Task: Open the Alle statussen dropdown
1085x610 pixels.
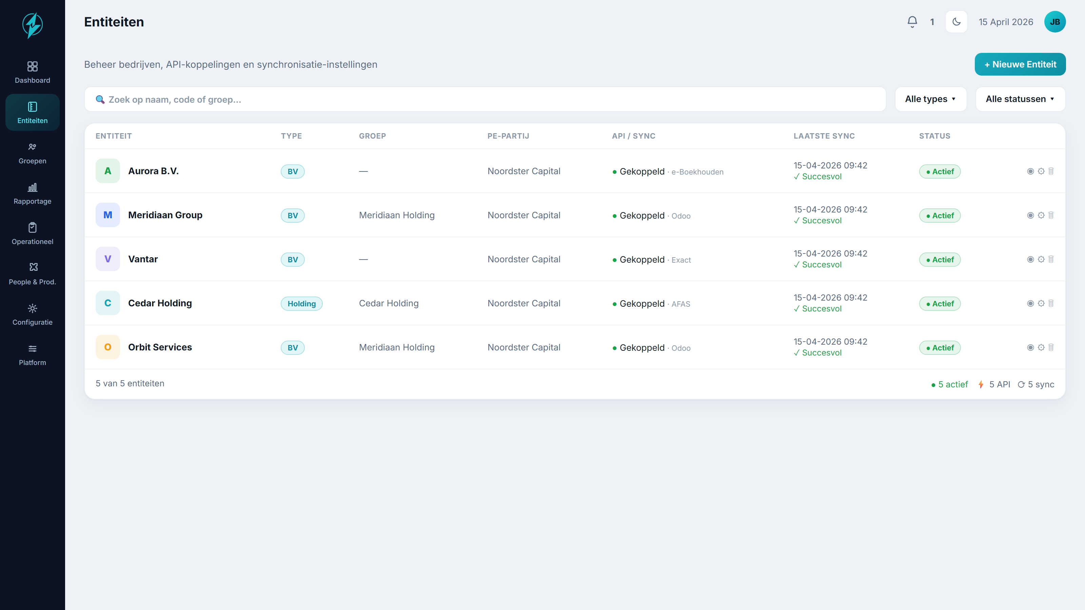Action: (1020, 99)
